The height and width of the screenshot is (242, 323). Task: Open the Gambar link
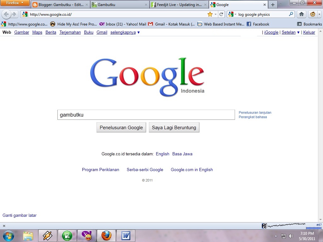tap(22, 32)
